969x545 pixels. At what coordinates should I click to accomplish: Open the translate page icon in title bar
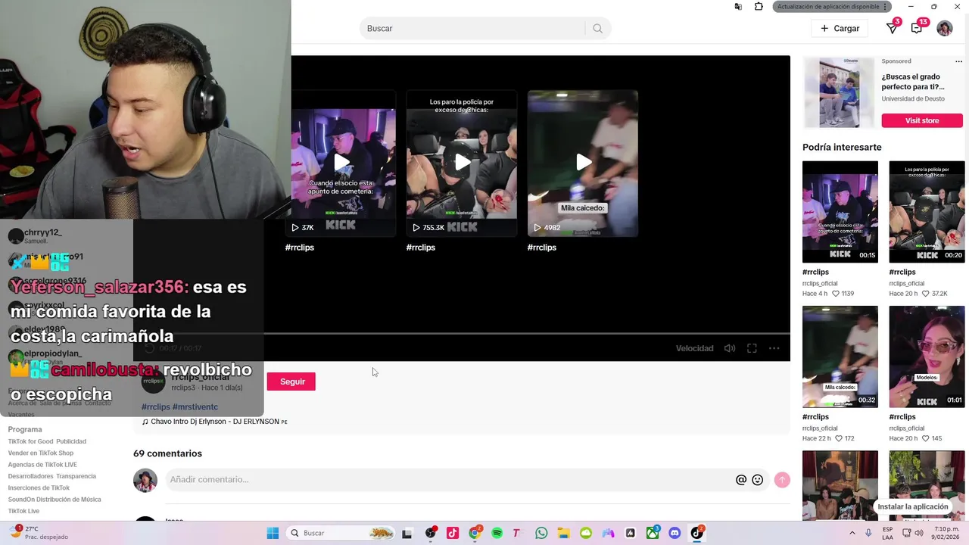tap(738, 7)
